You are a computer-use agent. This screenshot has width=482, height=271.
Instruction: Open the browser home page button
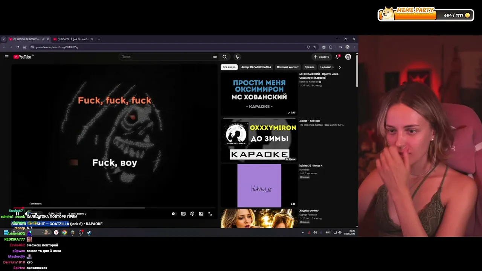click(x=24, y=47)
